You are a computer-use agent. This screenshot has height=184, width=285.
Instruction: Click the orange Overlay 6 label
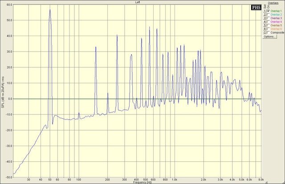(x=276, y=29)
